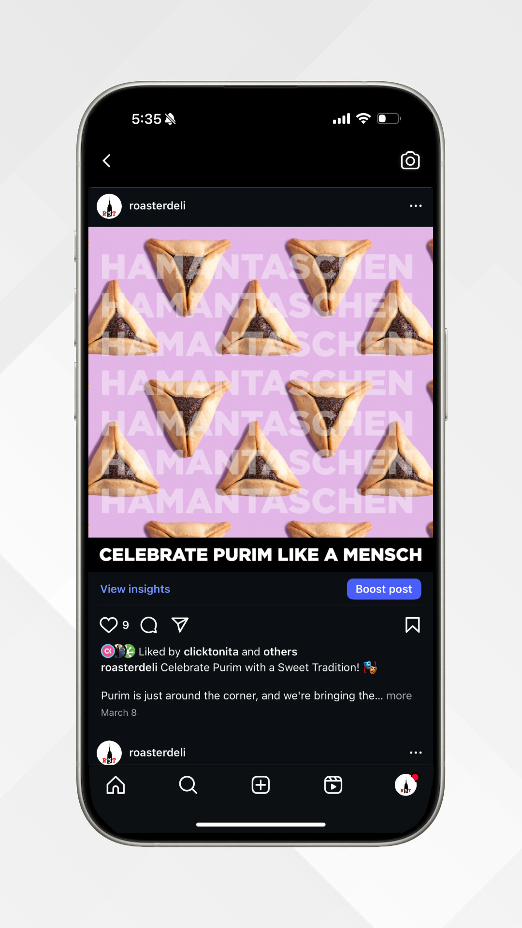
Task: Open the Reels tab icon
Action: click(333, 785)
